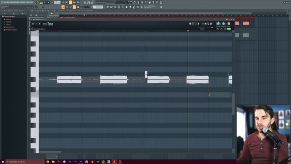Open the Mixer view icon
291x164 pixels.
[x=119, y=7]
